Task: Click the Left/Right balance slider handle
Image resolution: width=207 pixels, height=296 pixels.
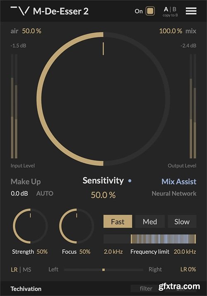Action: pos(103,270)
